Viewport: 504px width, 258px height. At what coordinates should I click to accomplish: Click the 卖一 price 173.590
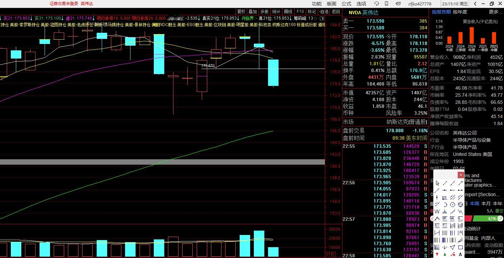pos(376,21)
